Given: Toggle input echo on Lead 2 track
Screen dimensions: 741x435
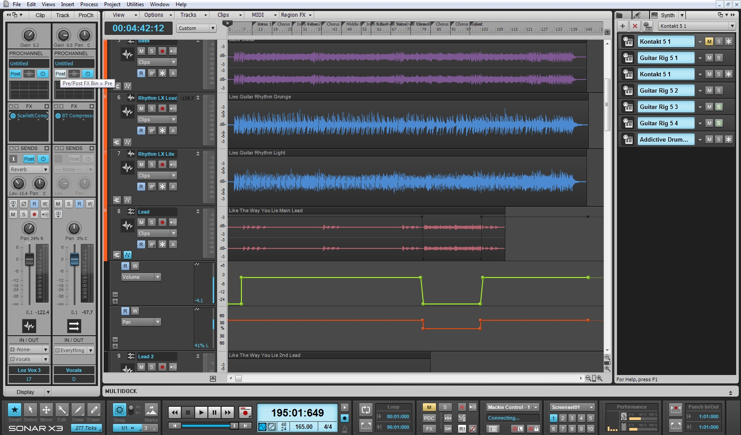Looking at the screenshot, I should pos(173,367).
